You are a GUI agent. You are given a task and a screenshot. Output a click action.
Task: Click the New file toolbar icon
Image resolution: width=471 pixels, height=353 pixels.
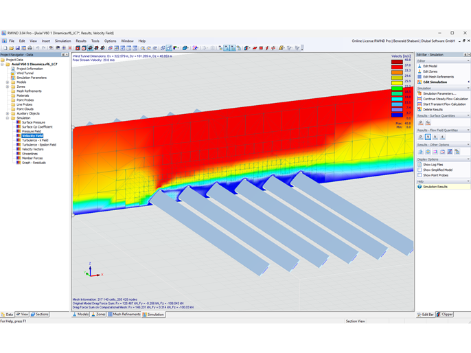coord(5,48)
